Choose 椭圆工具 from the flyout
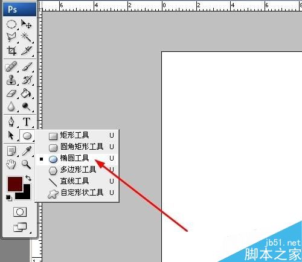This screenshot has height=262, width=302. 77,158
